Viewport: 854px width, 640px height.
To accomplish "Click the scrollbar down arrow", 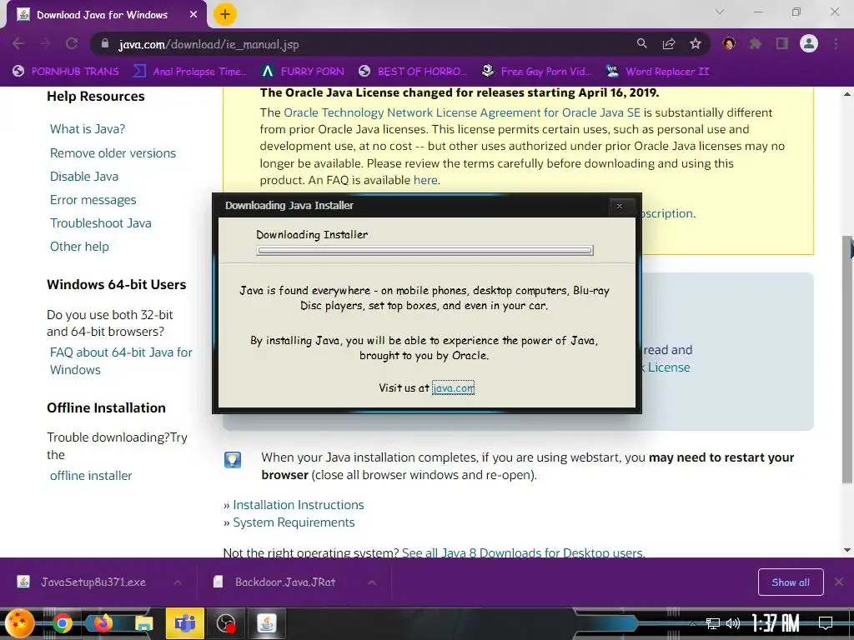I will pos(847,550).
